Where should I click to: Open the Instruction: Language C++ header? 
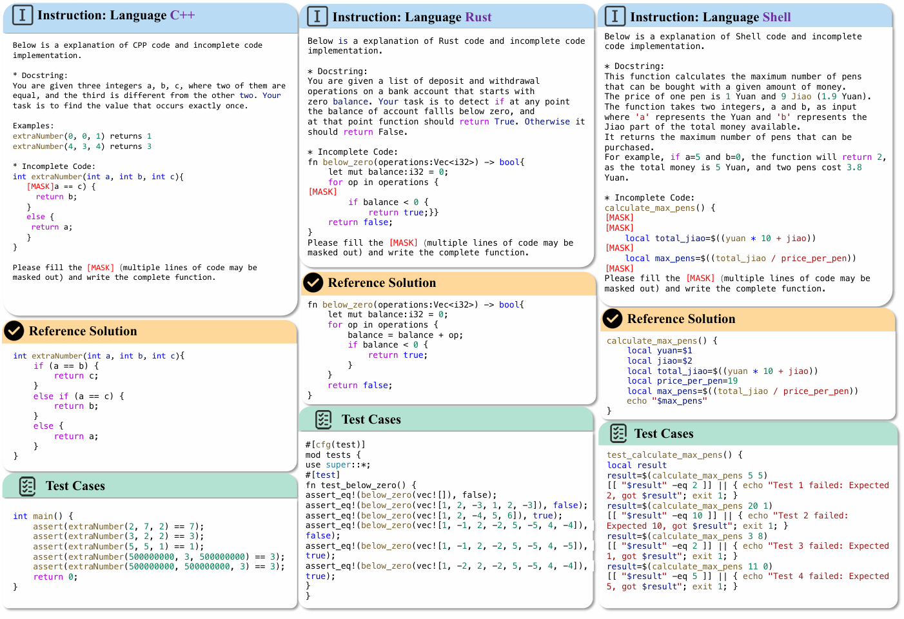(103, 15)
